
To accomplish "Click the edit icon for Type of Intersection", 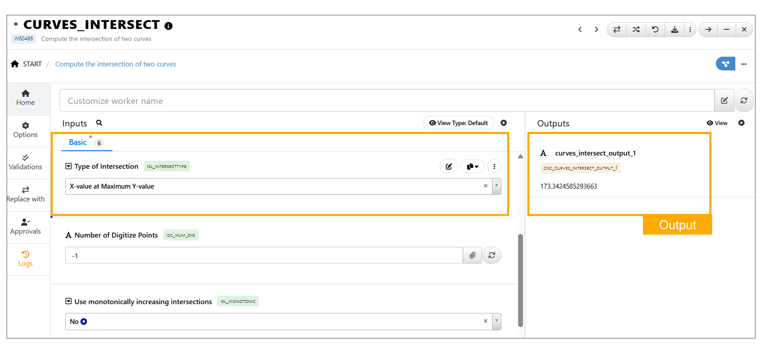I will tap(449, 167).
